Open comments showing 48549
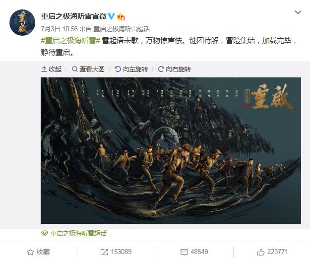Viewport: 310px width, 260px height. point(194,252)
